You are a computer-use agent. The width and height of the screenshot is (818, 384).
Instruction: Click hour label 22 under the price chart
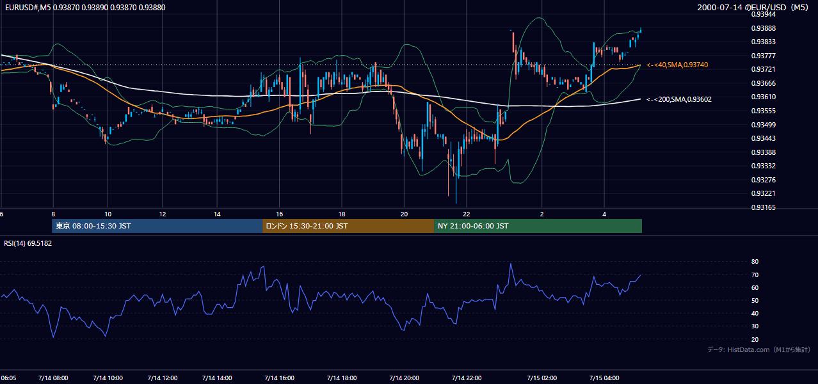coord(467,214)
